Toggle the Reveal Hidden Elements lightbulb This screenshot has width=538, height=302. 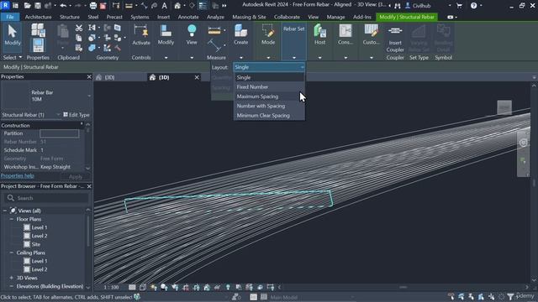coord(228,287)
